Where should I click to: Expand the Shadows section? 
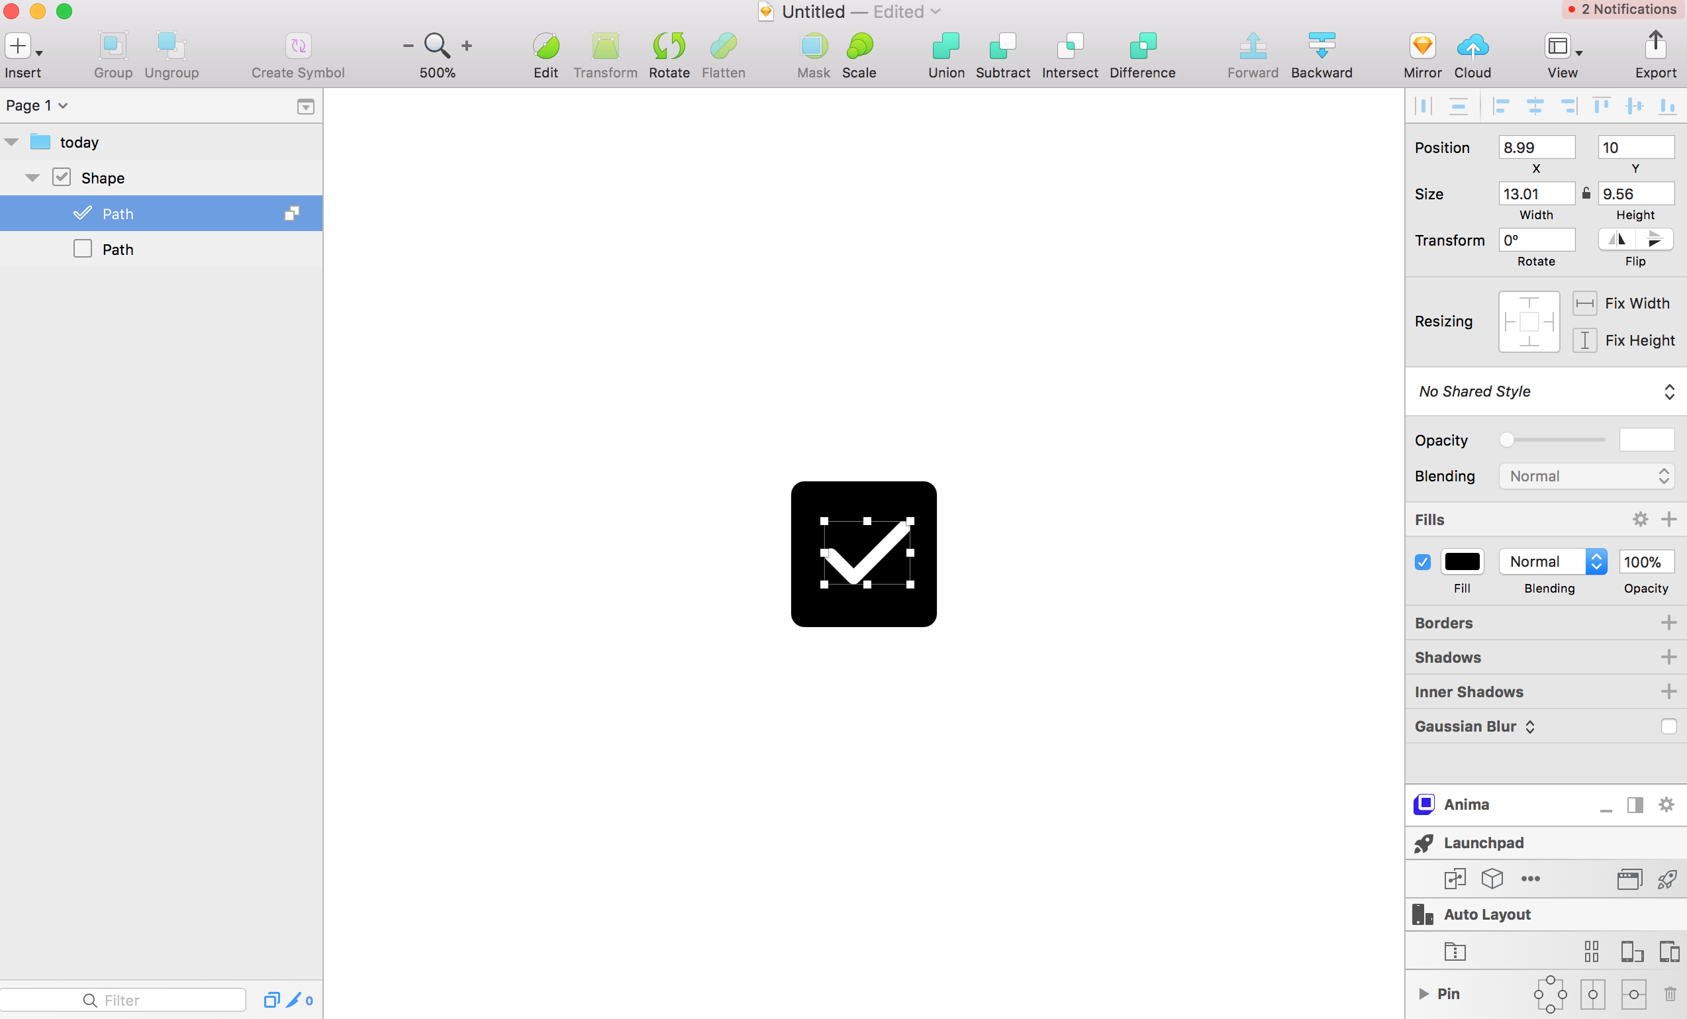pos(1669,656)
